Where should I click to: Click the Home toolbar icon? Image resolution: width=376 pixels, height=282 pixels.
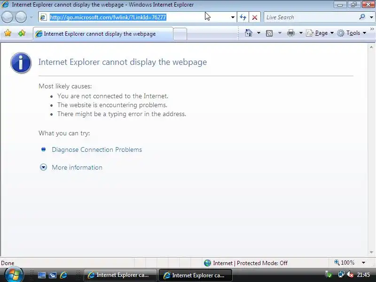(x=249, y=33)
